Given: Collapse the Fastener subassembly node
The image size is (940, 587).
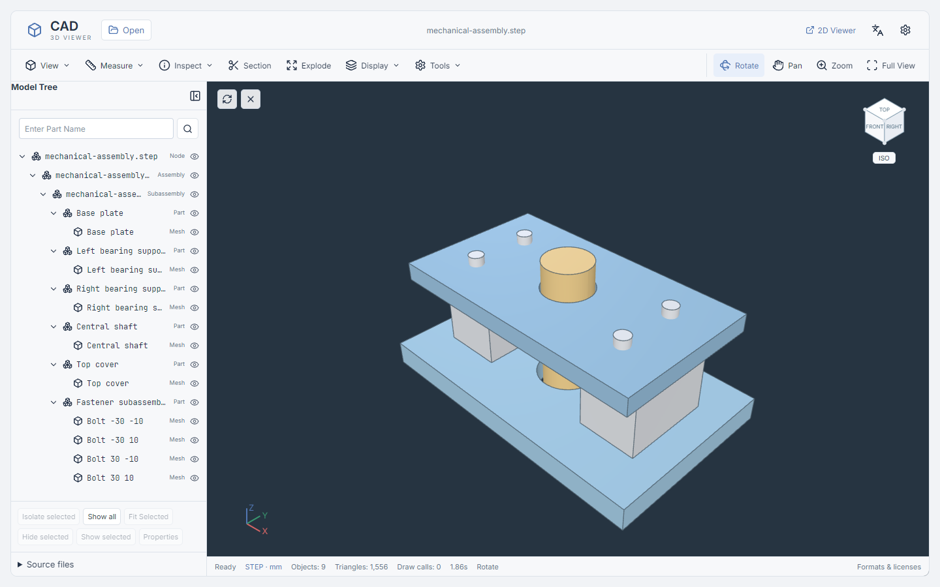Looking at the screenshot, I should 54,402.
